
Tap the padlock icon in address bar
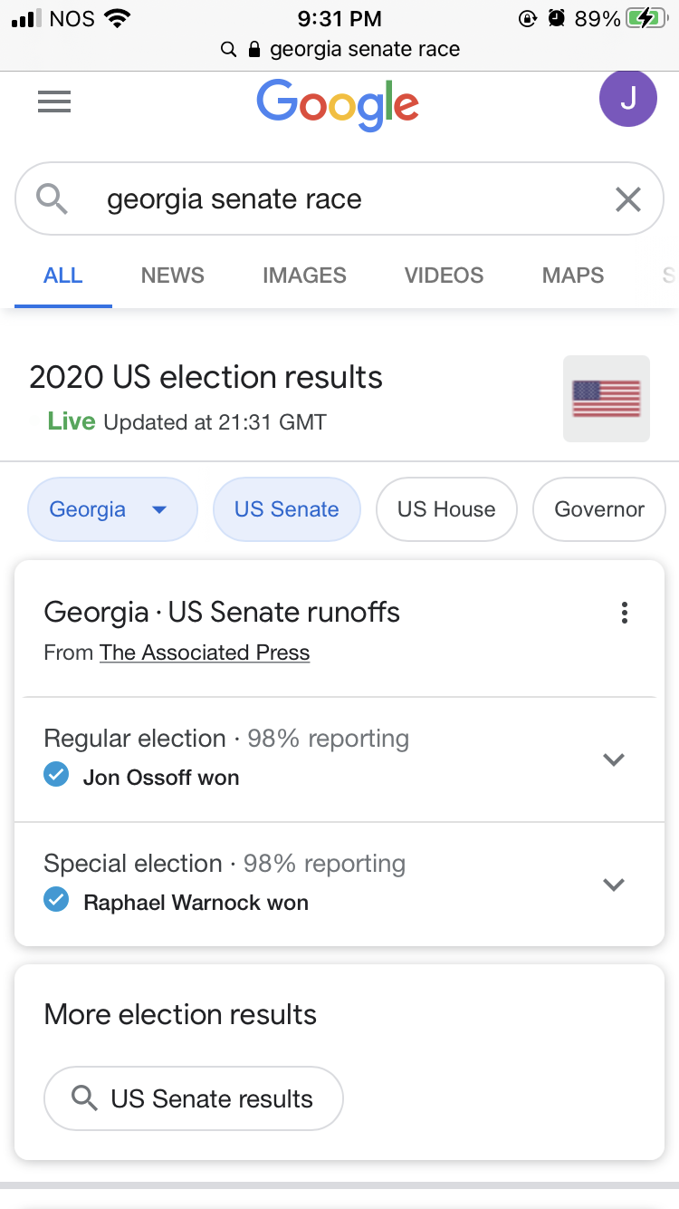click(x=254, y=49)
